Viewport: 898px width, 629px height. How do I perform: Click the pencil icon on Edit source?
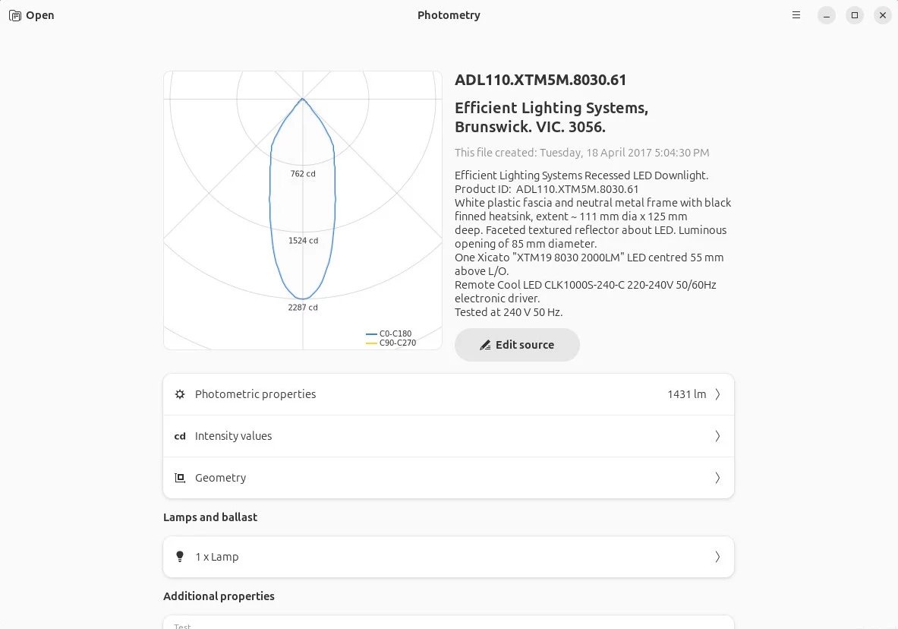pyautogui.click(x=485, y=346)
